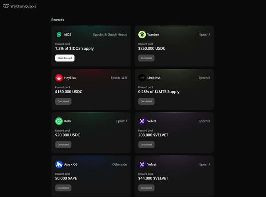Click the Warden project icon
The image size is (266, 197).
(142, 34)
